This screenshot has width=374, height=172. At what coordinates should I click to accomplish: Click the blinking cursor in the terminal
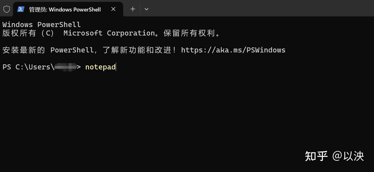[x=116, y=67]
